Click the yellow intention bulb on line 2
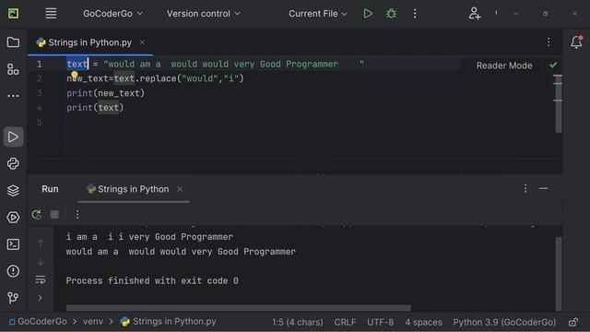This screenshot has height=332, width=590. [75, 76]
